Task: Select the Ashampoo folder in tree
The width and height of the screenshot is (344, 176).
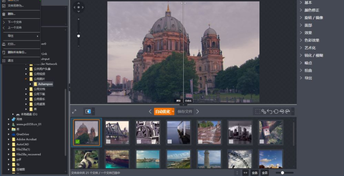Action: click(x=45, y=84)
